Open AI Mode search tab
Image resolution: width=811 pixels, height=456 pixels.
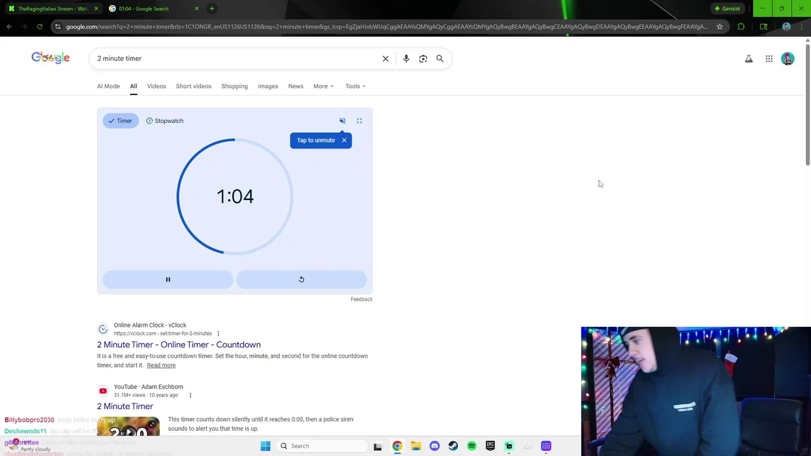[108, 86]
